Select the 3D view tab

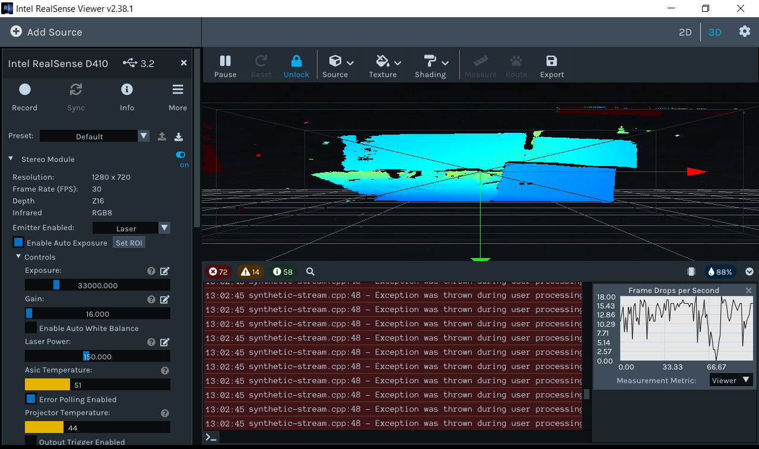pos(714,32)
